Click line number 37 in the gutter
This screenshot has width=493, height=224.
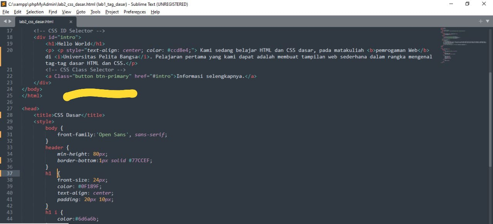point(10,173)
